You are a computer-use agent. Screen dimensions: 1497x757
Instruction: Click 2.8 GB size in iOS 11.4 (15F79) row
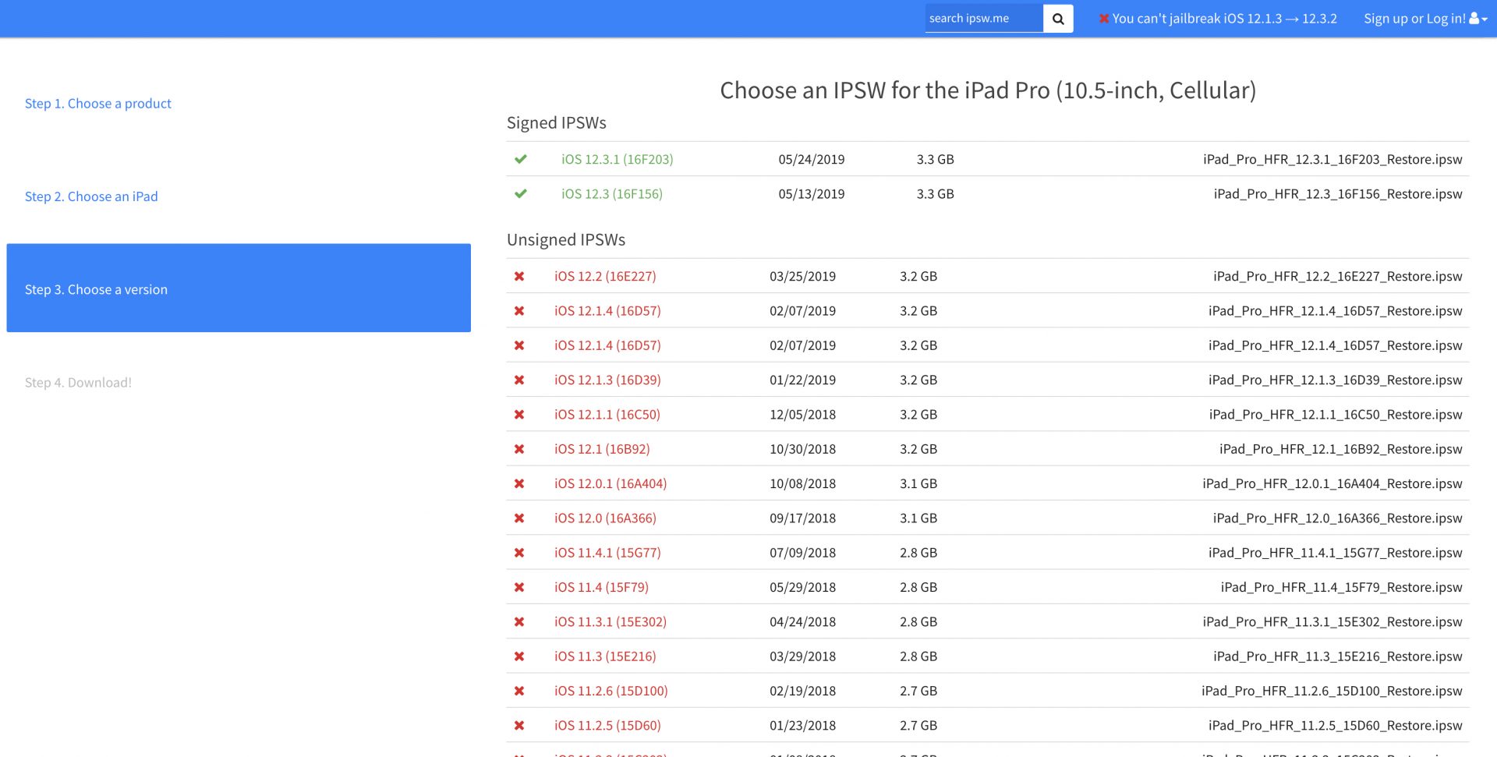[918, 587]
